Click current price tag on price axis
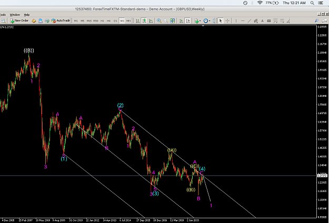329x223 pixels. pos(322,176)
